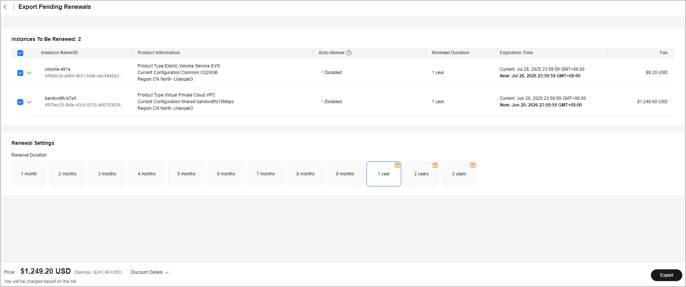Click the gift icon on 2 years option
Image resolution: width=686 pixels, height=287 pixels.
point(435,165)
